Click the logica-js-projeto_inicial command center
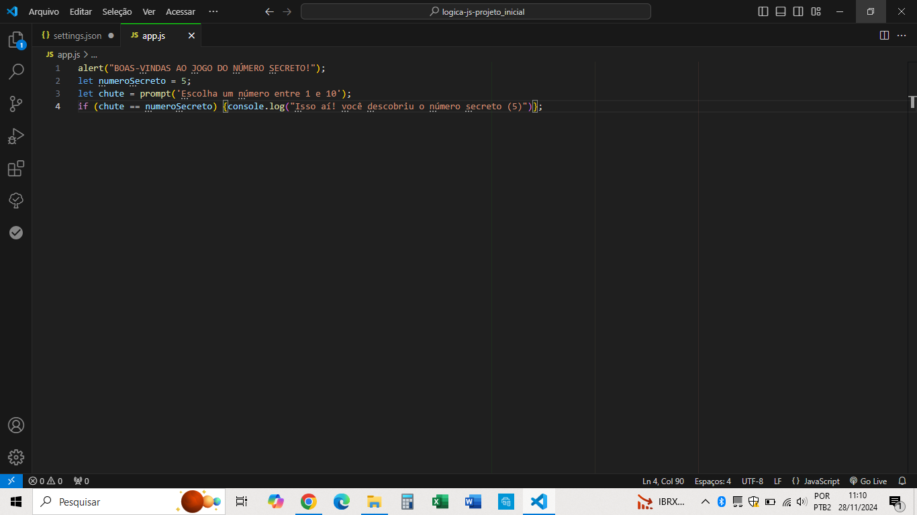917x515 pixels. click(476, 11)
